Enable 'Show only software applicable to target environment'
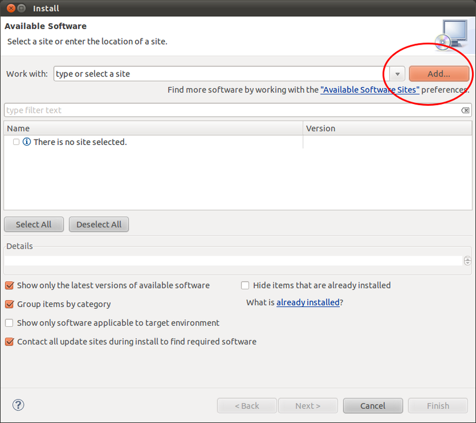Image resolution: width=476 pixels, height=423 pixels. (x=9, y=323)
